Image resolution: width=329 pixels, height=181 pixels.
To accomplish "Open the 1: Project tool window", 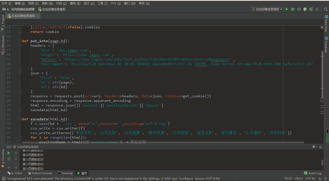I will point(3,23).
